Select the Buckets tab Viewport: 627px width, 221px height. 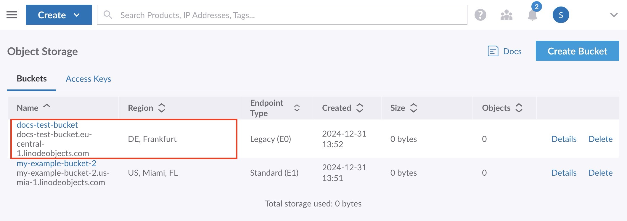point(32,79)
